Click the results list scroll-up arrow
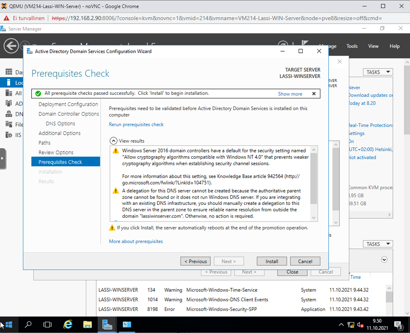The width and height of the screenshot is (410, 333). coord(314,150)
